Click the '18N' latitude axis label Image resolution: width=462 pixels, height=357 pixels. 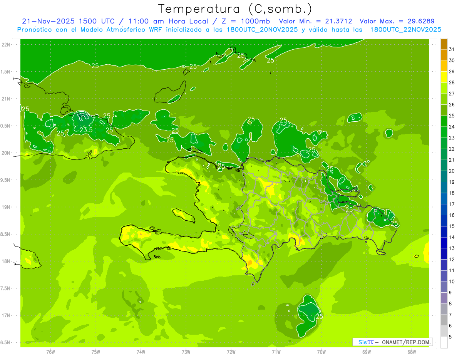click(5, 261)
